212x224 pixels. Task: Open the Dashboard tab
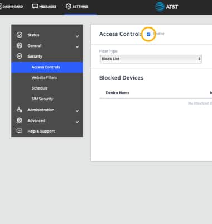point(12,7)
